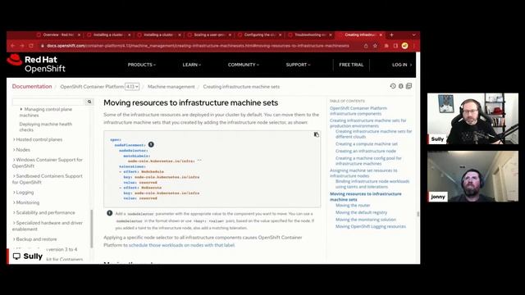This screenshot has height=295, width=525.
Task: Click the OpenShift Container Platform breadcrumb
Action: pos(92,87)
